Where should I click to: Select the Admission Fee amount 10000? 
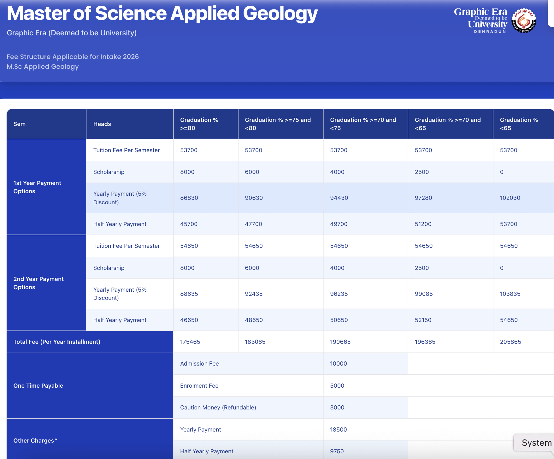coord(338,364)
